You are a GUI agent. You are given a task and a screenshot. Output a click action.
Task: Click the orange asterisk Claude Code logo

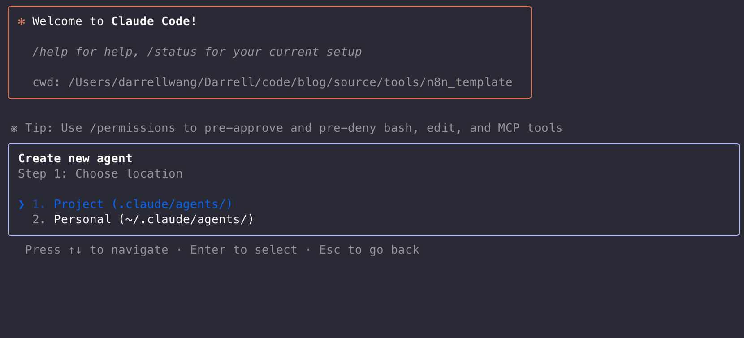coord(21,22)
